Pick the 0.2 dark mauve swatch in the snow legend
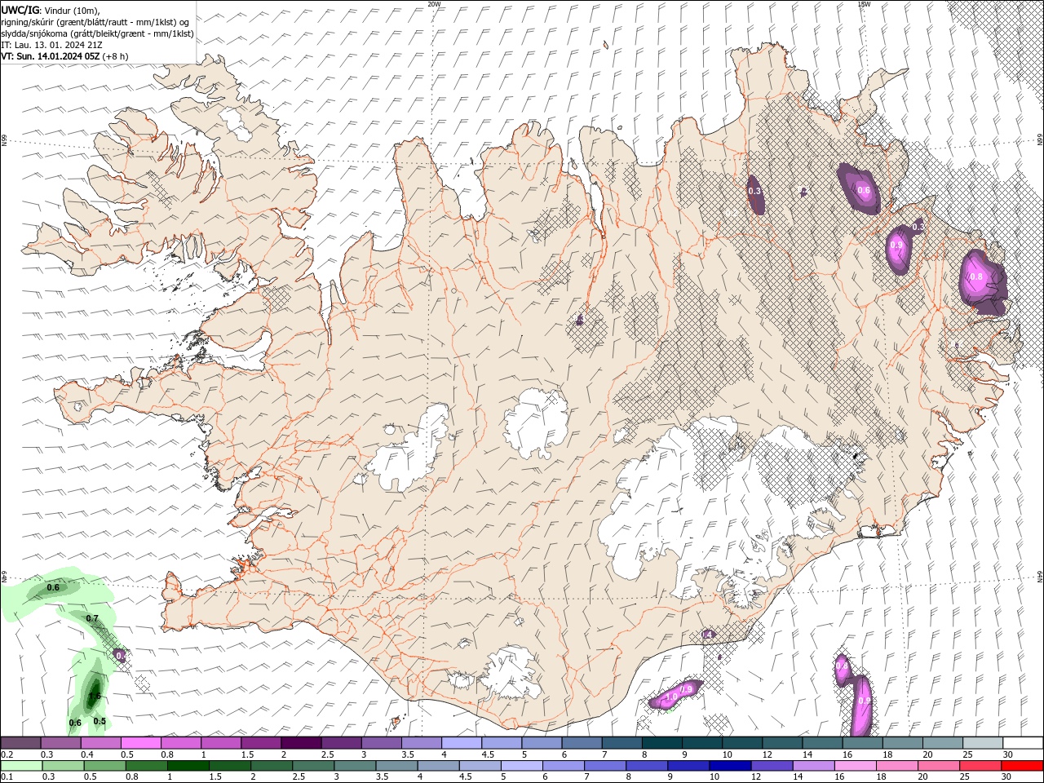Screen dimensions: 1044x783 [x=20, y=743]
